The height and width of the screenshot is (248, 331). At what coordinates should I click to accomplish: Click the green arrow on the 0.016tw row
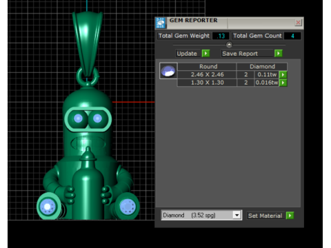coord(283,83)
